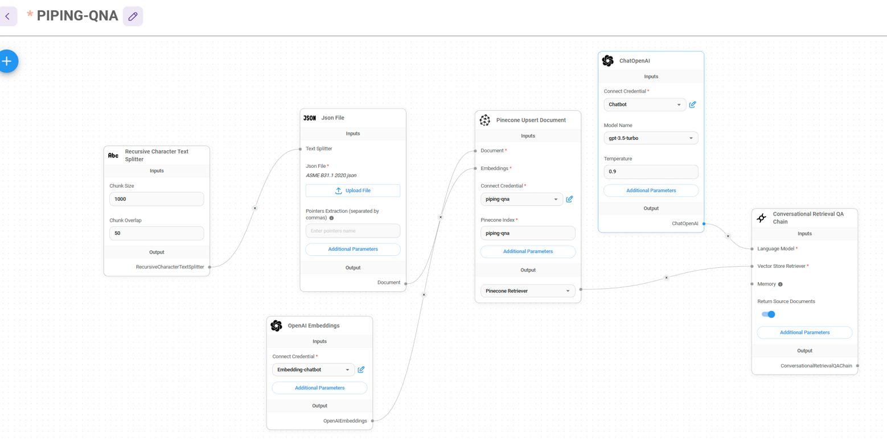Open Additional Parameters in Pinecone Upsert Document
The width and height of the screenshot is (887, 439).
point(528,251)
